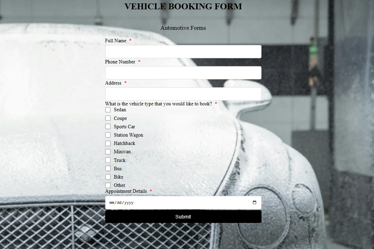Image resolution: width=374 pixels, height=249 pixels.
Task: Click the mm/dd/yyyy date placeholder
Action: (x=122, y=203)
